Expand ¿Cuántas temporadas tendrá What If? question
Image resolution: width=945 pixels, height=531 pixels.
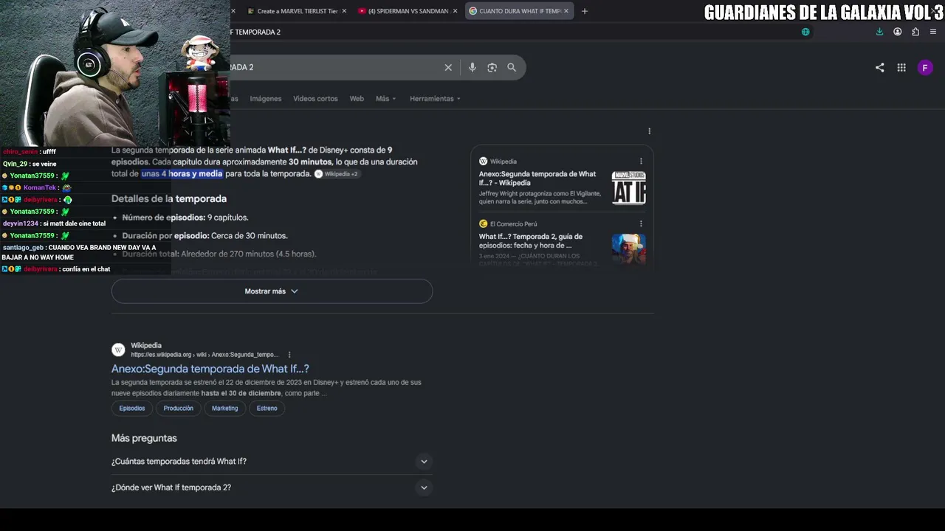tap(272, 462)
